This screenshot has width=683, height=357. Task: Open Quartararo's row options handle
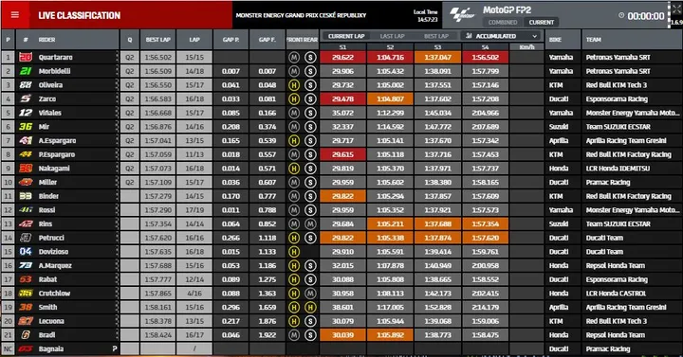tap(117, 57)
